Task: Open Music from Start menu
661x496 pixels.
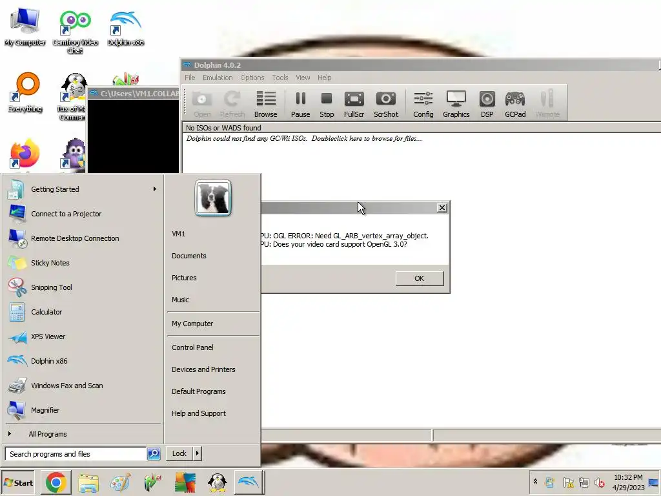Action: click(x=180, y=300)
